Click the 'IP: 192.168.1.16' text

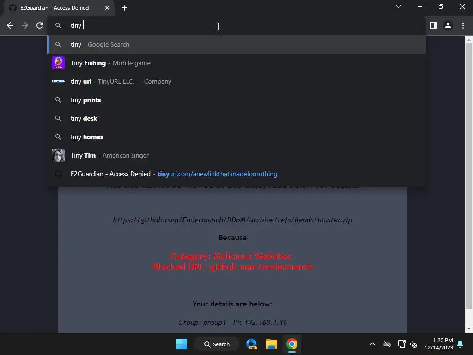coord(260,322)
